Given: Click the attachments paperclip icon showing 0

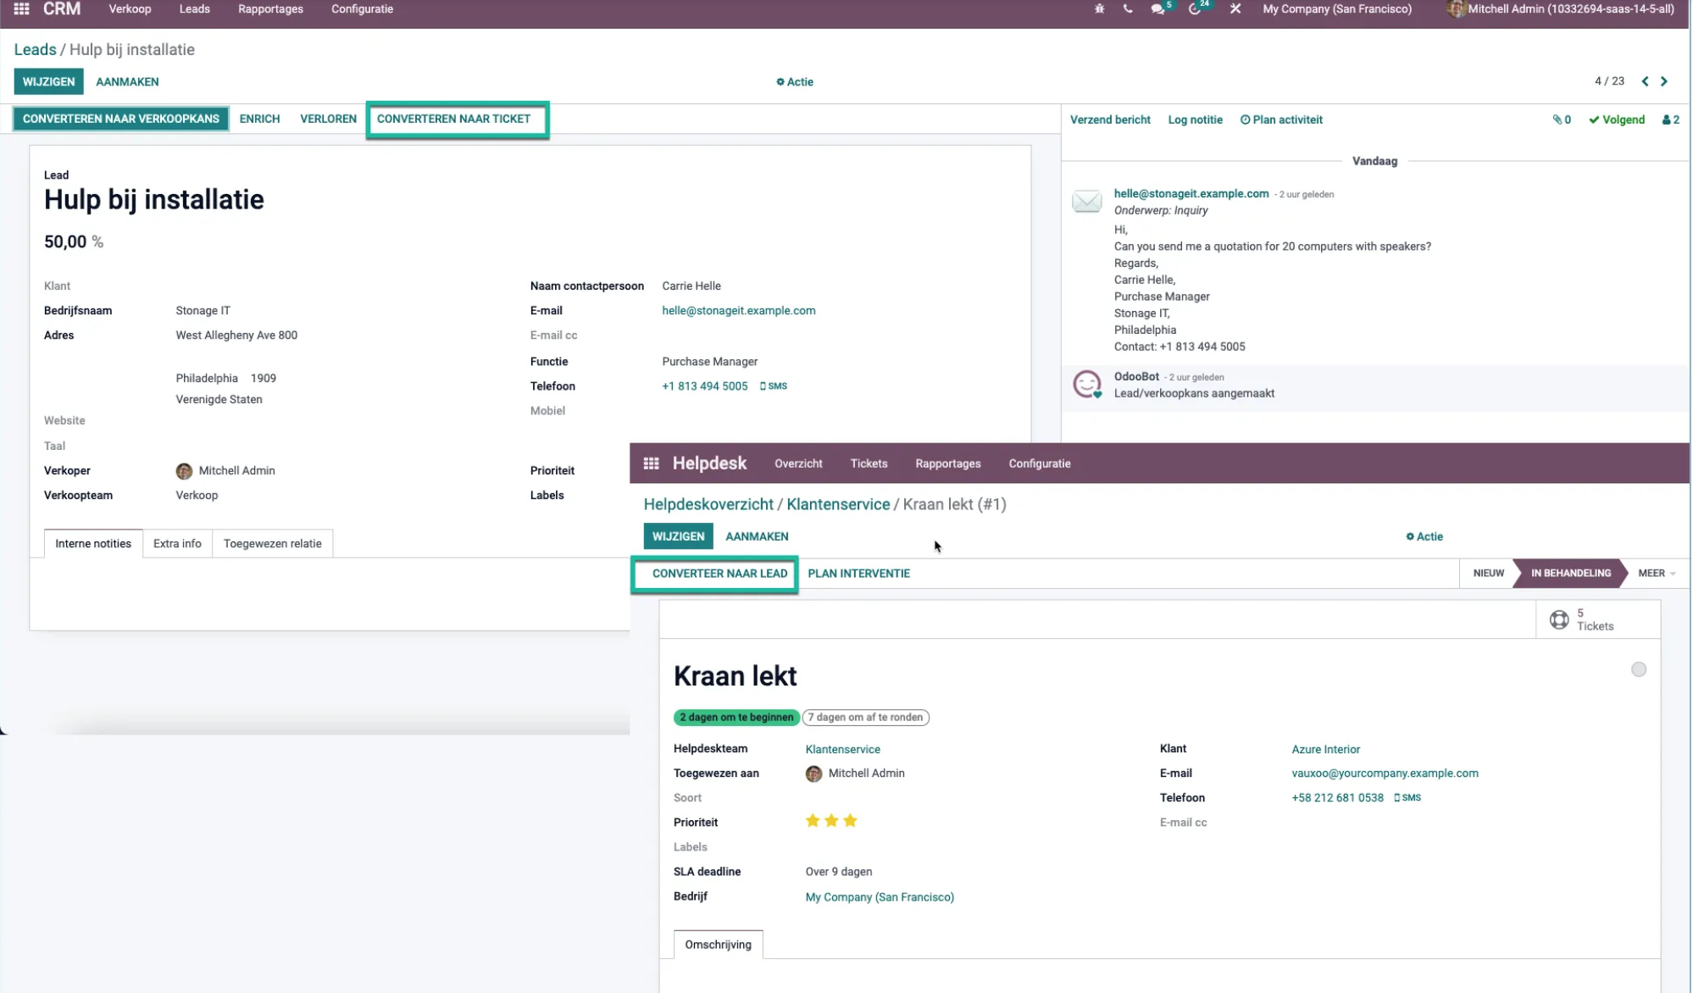Looking at the screenshot, I should coord(1560,119).
